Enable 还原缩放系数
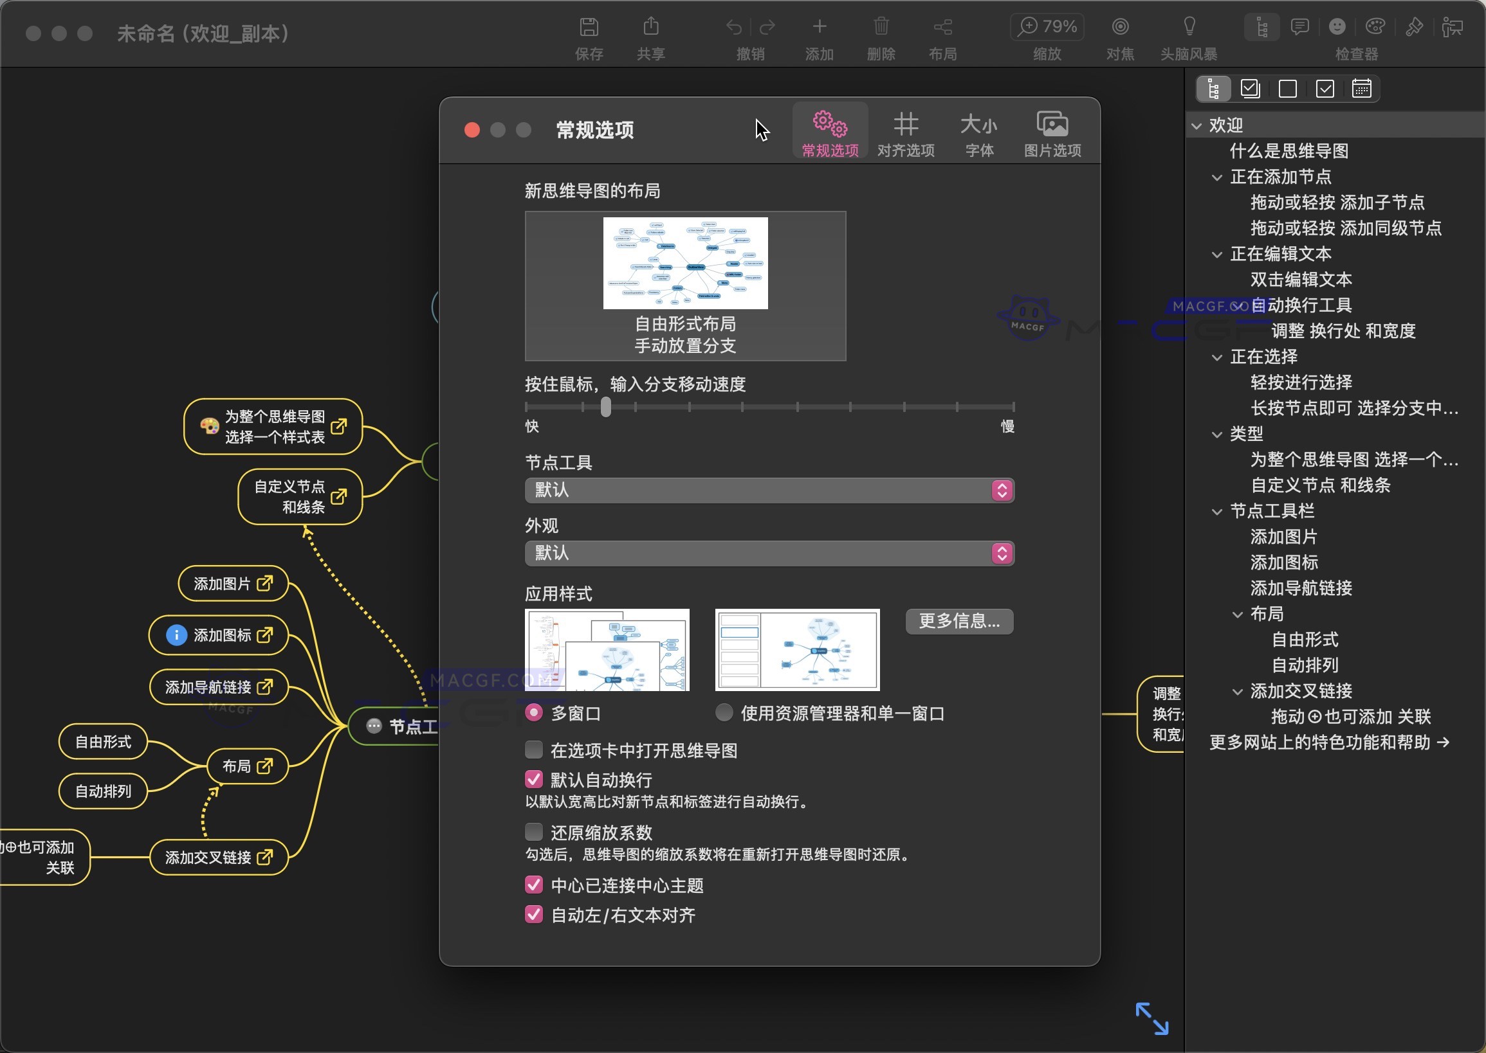 [x=533, y=832]
